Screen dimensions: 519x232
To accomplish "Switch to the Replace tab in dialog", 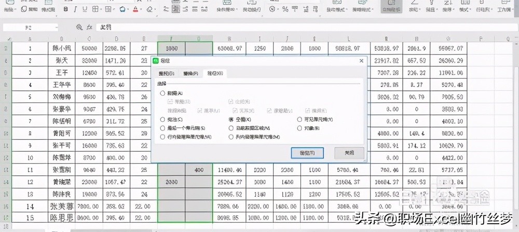I will (x=190, y=74).
